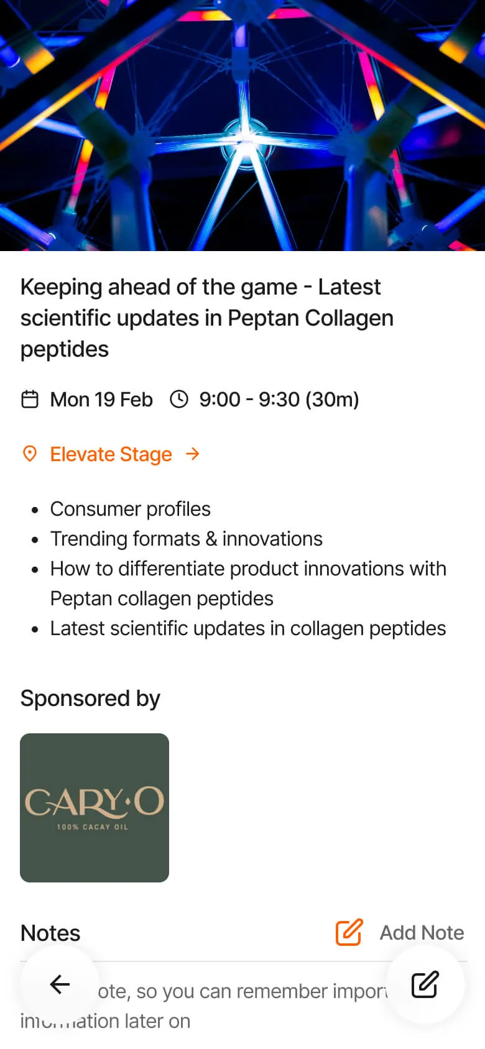Image resolution: width=485 pixels, height=1049 pixels.
Task: Select the Trending formats & innovations bullet
Action: [x=187, y=539]
